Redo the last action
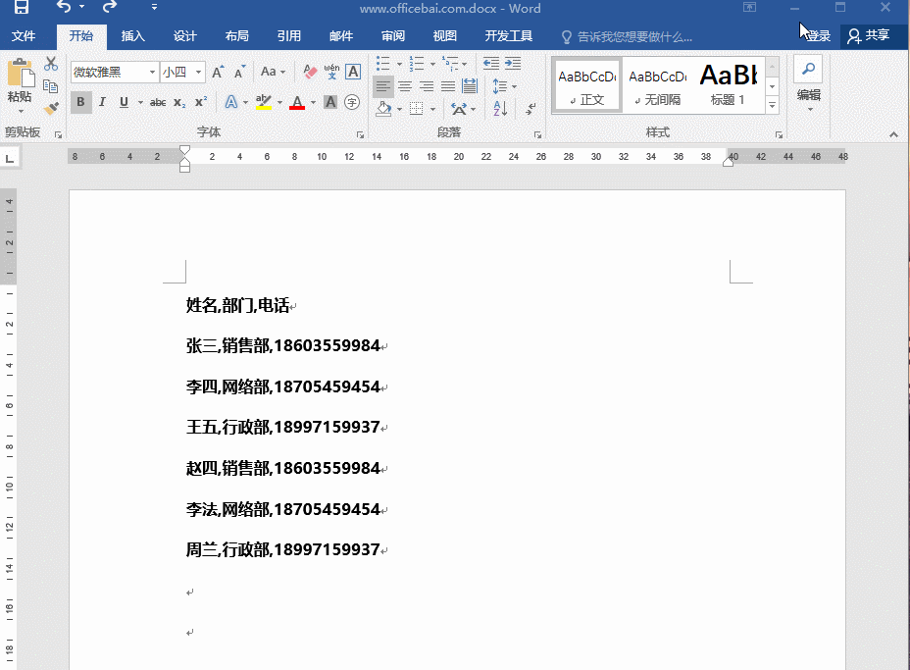 pyautogui.click(x=109, y=7)
